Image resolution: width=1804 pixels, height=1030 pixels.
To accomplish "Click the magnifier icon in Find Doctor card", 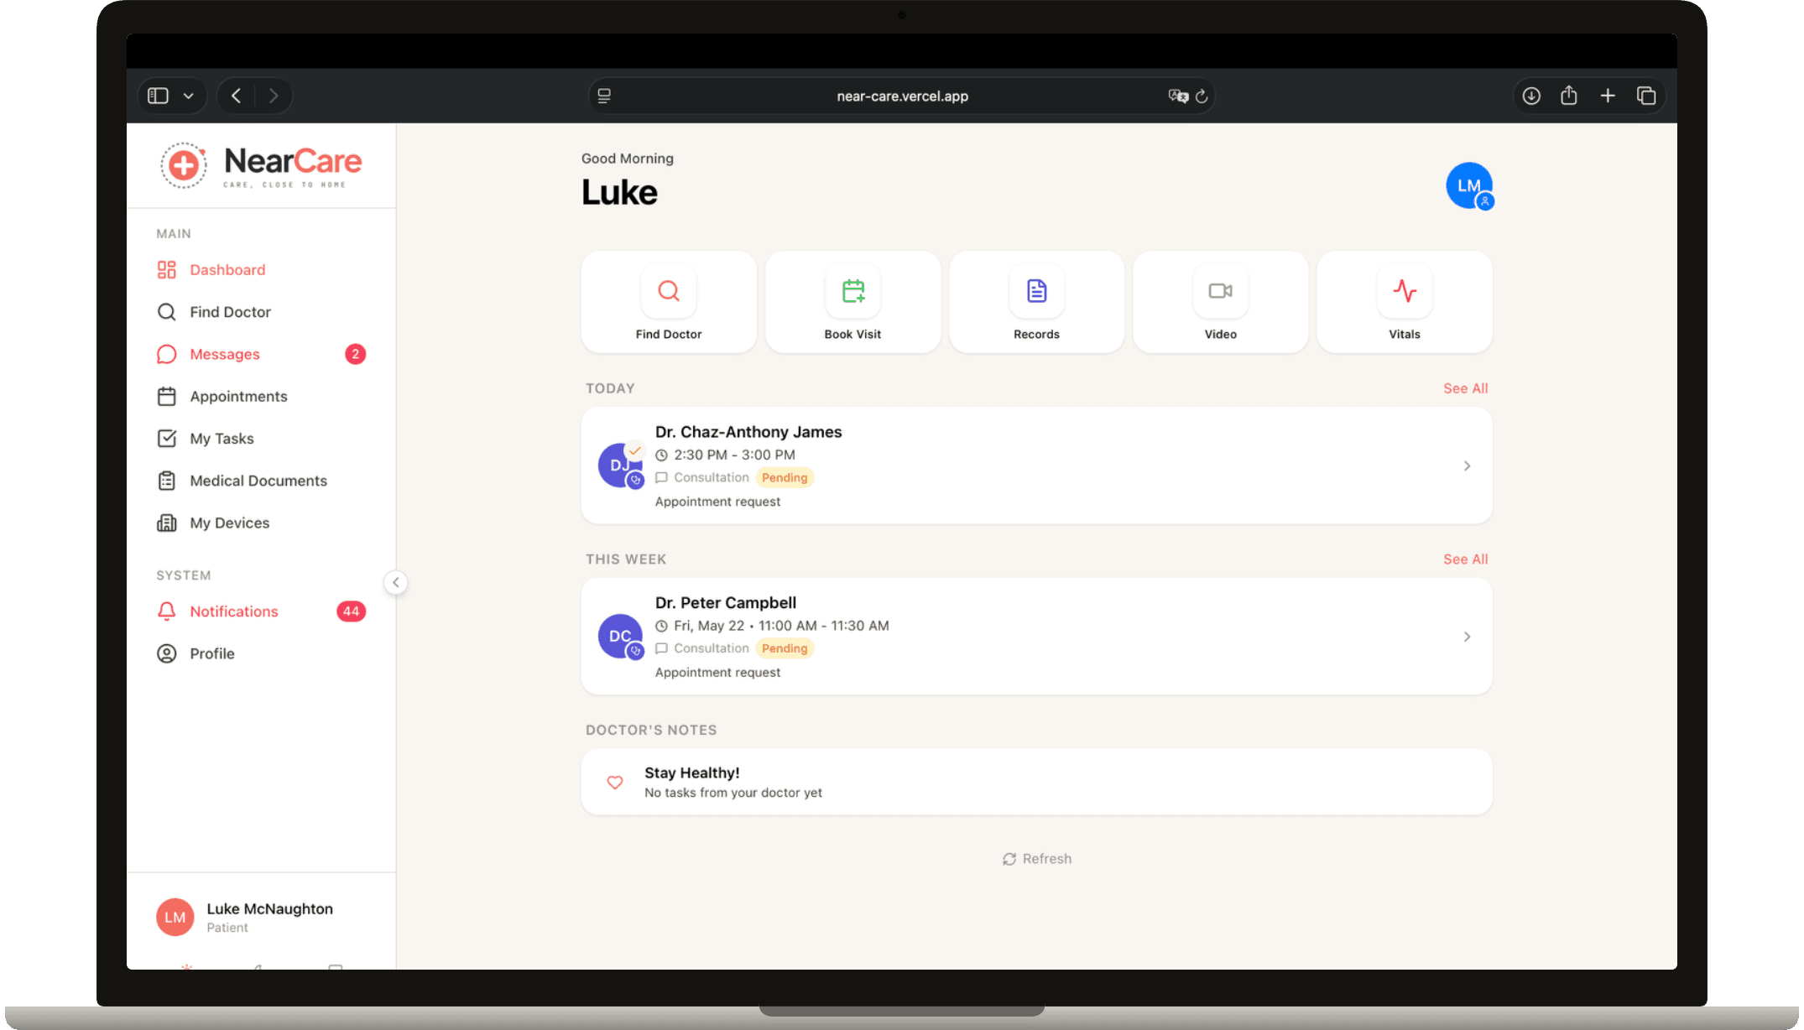I will point(669,291).
